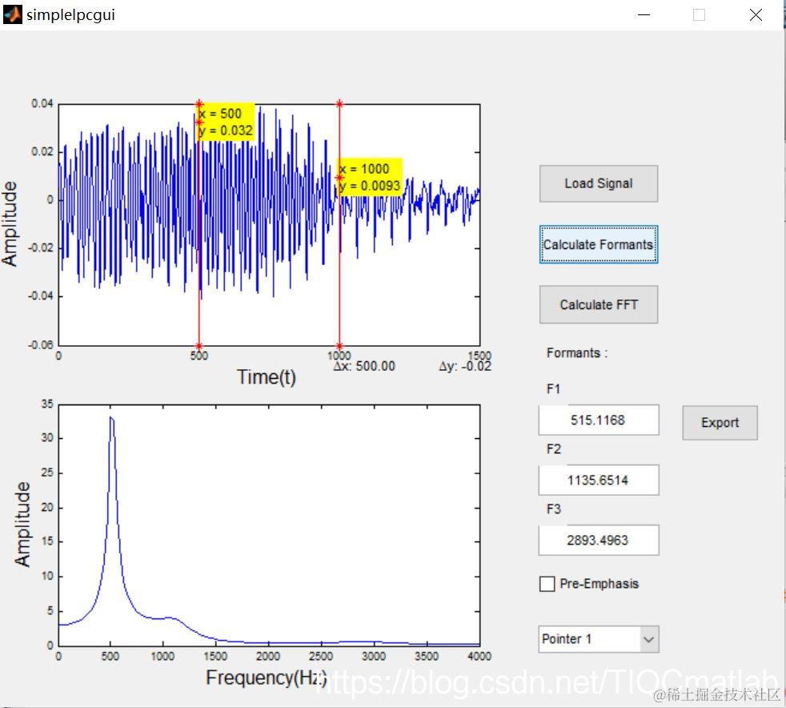
Task: Click the 'Frequency(Hz)' axis label
Action: coord(267,678)
